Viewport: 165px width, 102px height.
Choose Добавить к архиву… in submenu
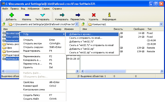pos(92,34)
